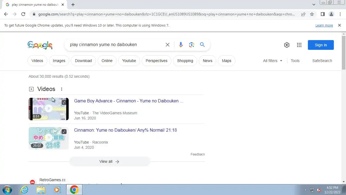The width and height of the screenshot is (346, 195).
Task: Open SafeSearch settings
Action: point(322,61)
